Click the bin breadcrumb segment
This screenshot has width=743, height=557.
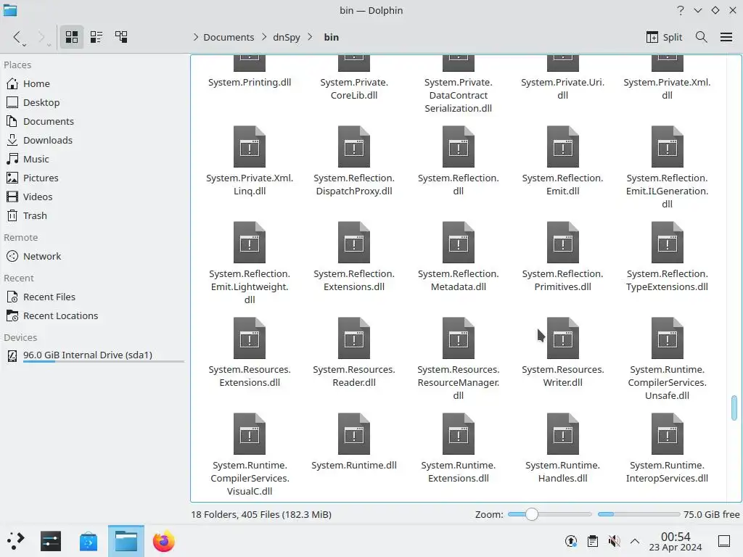(x=331, y=37)
